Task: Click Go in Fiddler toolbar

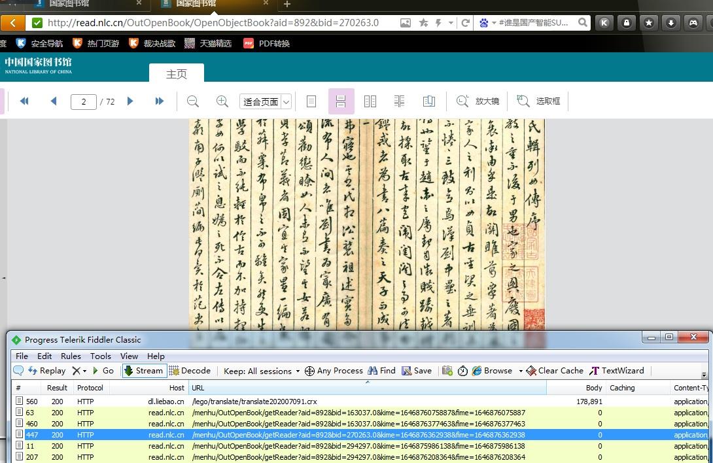Action: (103, 371)
